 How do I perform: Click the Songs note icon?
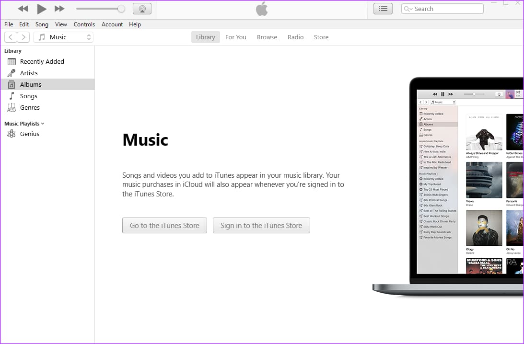pyautogui.click(x=12, y=96)
